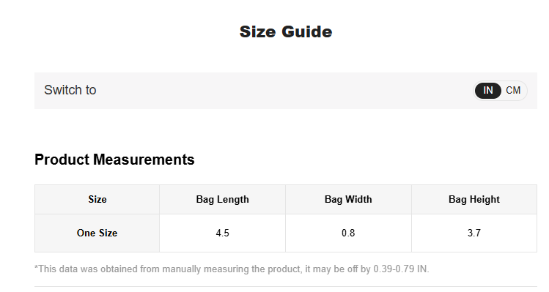The width and height of the screenshot is (549, 292).
Task: Click the 0.39-0.79 IN tolerance text
Action: [x=401, y=269]
